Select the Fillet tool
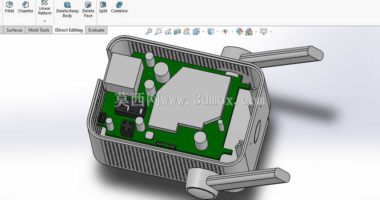The image size is (380, 200). (x=9, y=7)
